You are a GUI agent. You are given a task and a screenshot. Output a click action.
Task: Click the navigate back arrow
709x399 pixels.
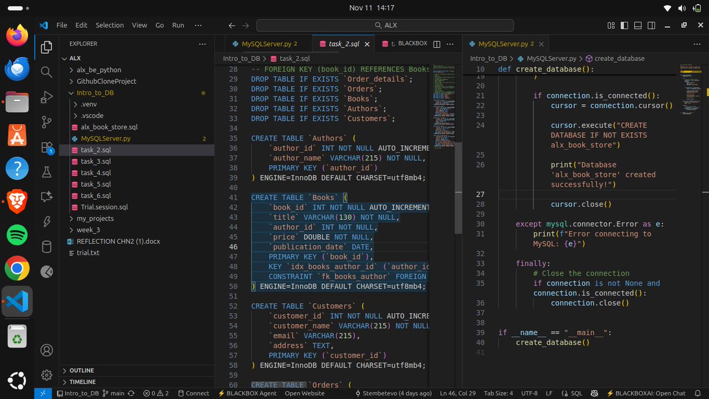[x=232, y=25]
